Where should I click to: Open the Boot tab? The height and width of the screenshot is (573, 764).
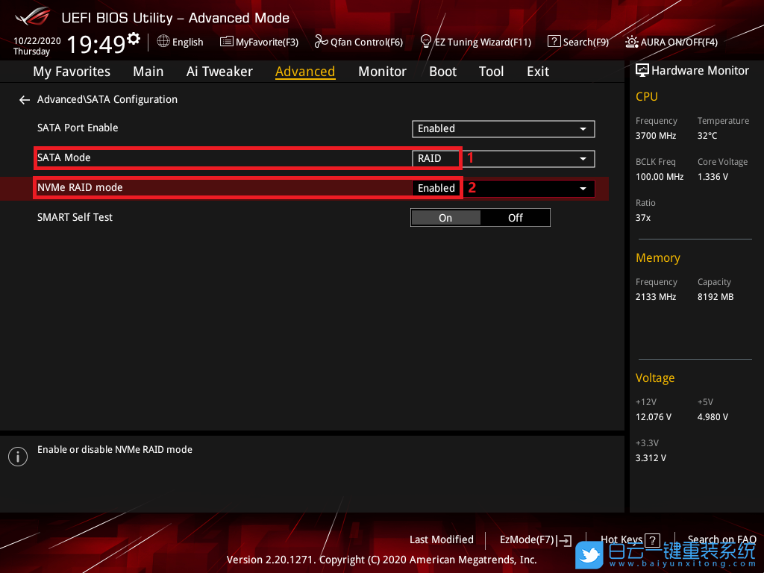coord(442,72)
